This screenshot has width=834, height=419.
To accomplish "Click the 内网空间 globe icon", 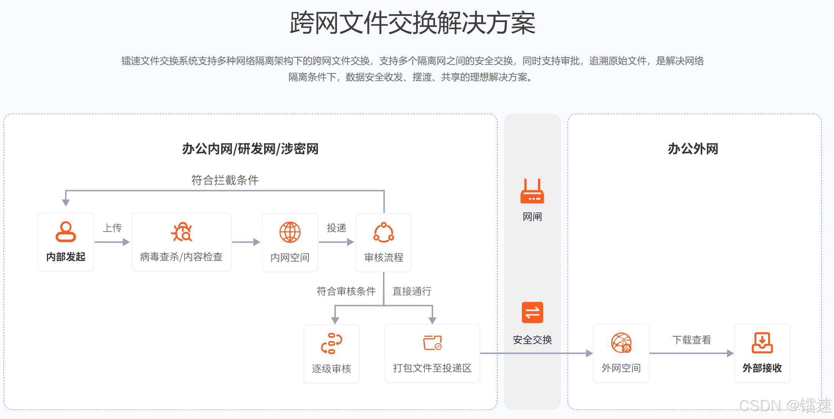I will 290,232.
